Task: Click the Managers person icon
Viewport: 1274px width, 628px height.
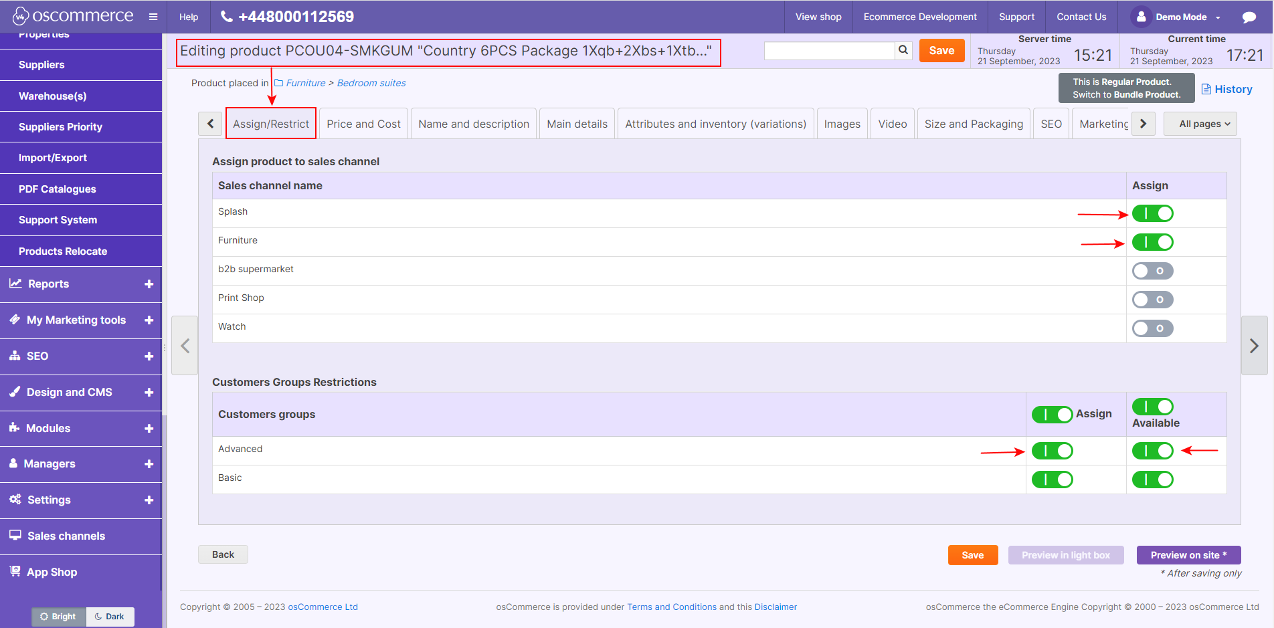Action: 13,463
